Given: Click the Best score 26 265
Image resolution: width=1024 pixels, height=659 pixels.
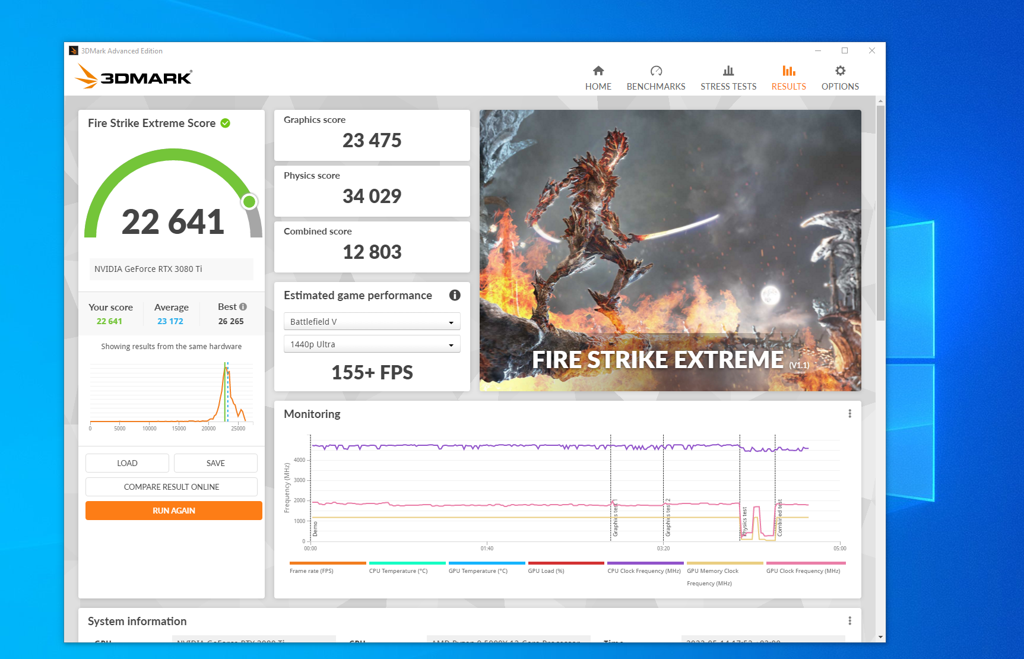Looking at the screenshot, I should 231,321.
